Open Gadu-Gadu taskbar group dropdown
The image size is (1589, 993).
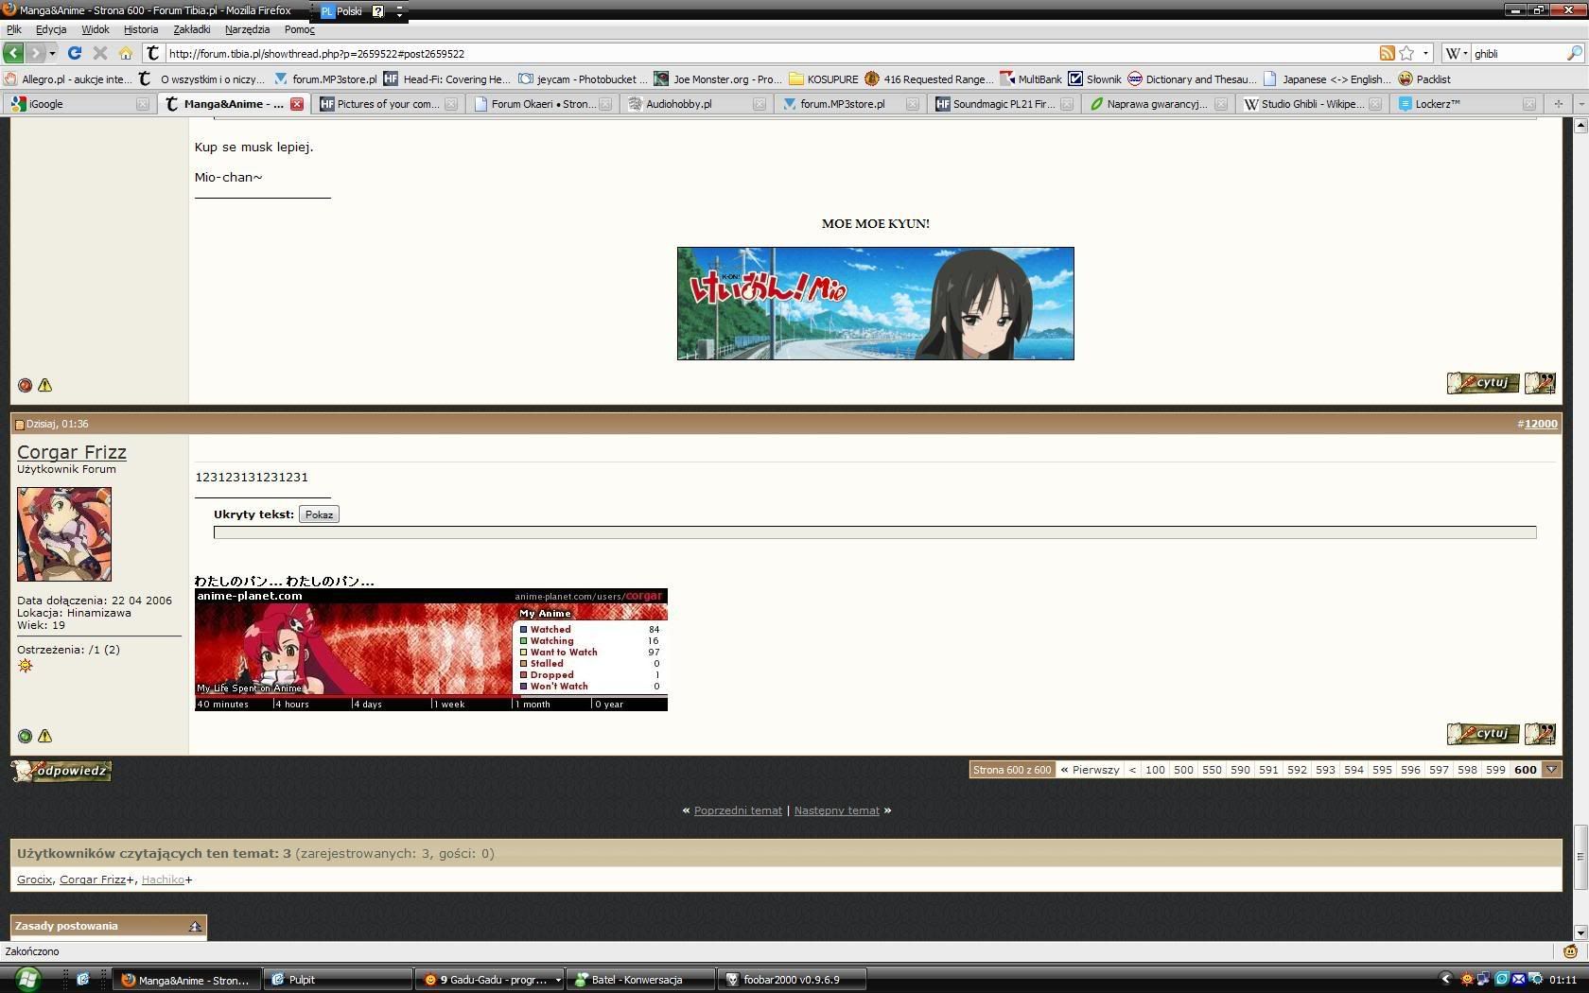point(557,980)
